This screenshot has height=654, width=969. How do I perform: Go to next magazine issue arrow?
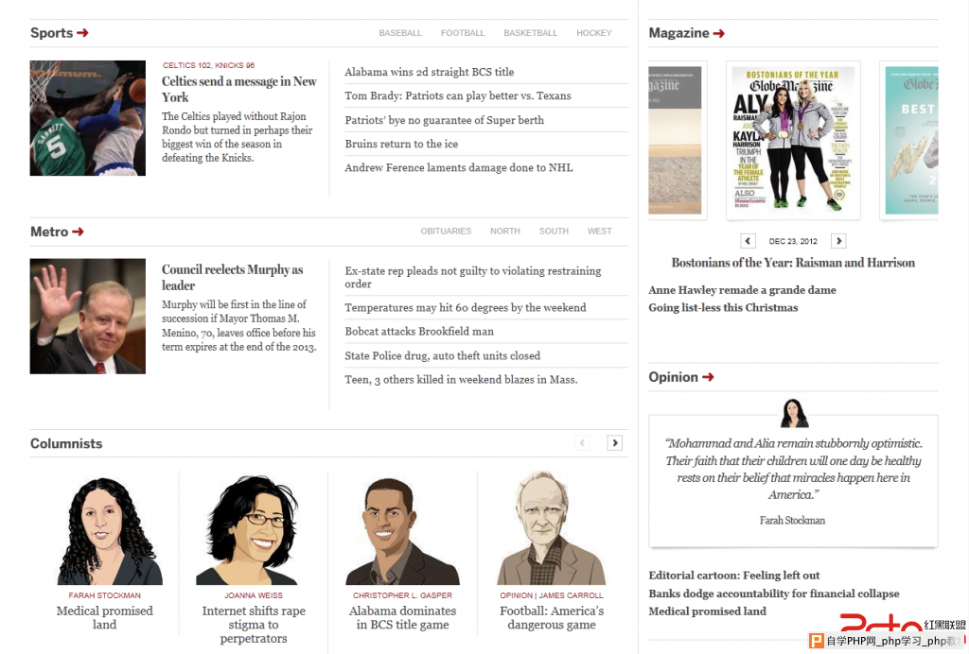(x=838, y=241)
